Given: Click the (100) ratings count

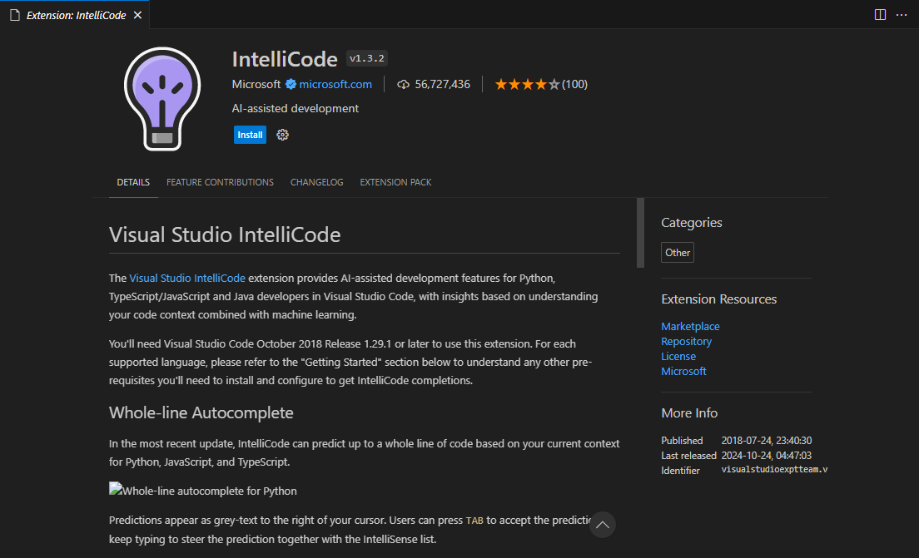Looking at the screenshot, I should click(574, 84).
